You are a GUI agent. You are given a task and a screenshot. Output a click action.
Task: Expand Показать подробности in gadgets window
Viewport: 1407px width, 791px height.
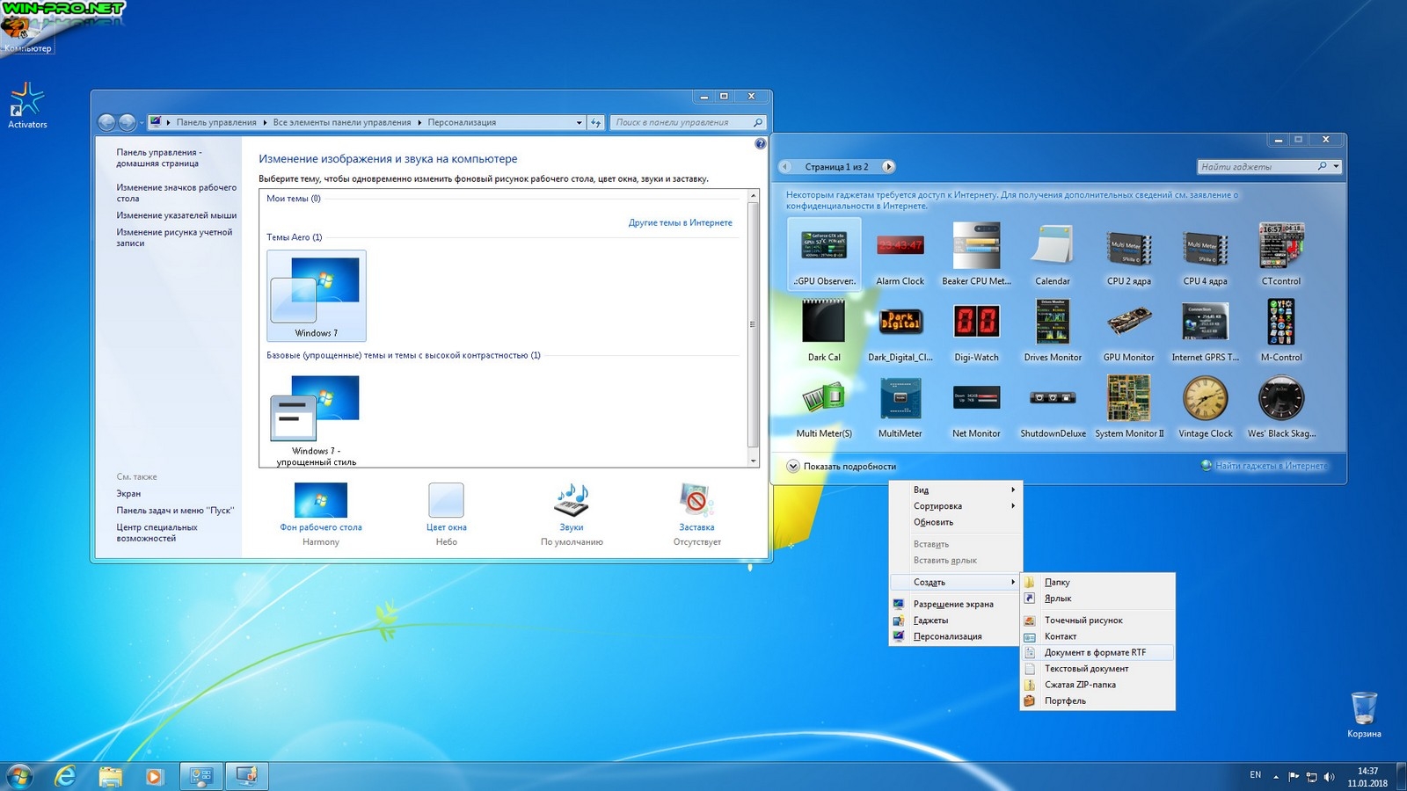pos(842,466)
